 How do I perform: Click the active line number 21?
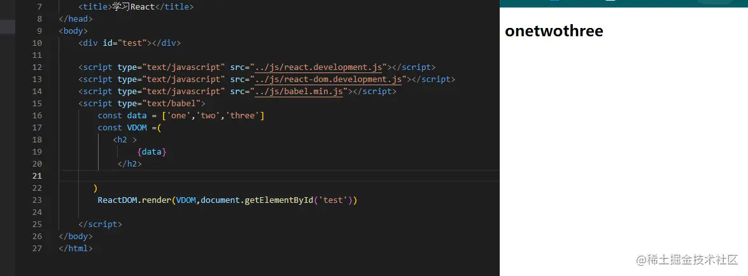pos(37,176)
